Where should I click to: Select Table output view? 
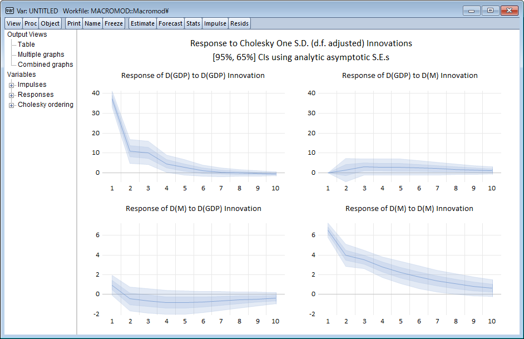tap(26, 45)
